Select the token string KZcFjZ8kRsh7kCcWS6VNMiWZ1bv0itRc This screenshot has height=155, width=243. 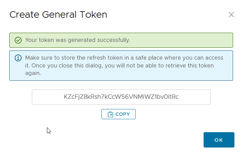[x=121, y=97]
